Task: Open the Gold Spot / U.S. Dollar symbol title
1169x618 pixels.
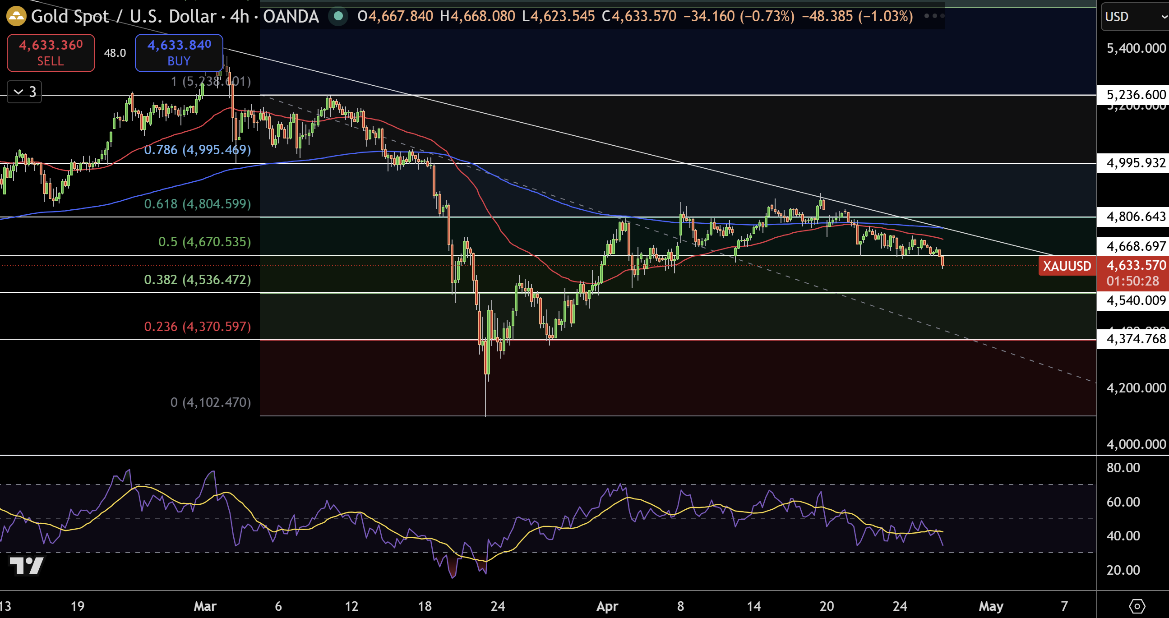Action: [x=124, y=16]
